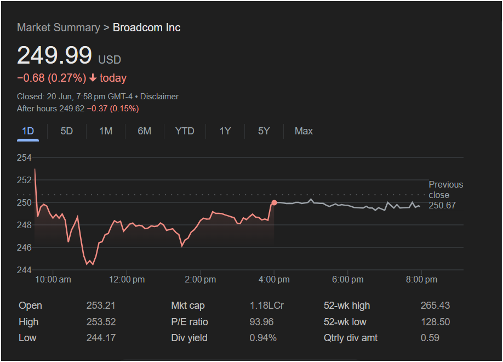Click the 12:00 pm axis label
The width and height of the screenshot is (503, 362).
coord(127,280)
